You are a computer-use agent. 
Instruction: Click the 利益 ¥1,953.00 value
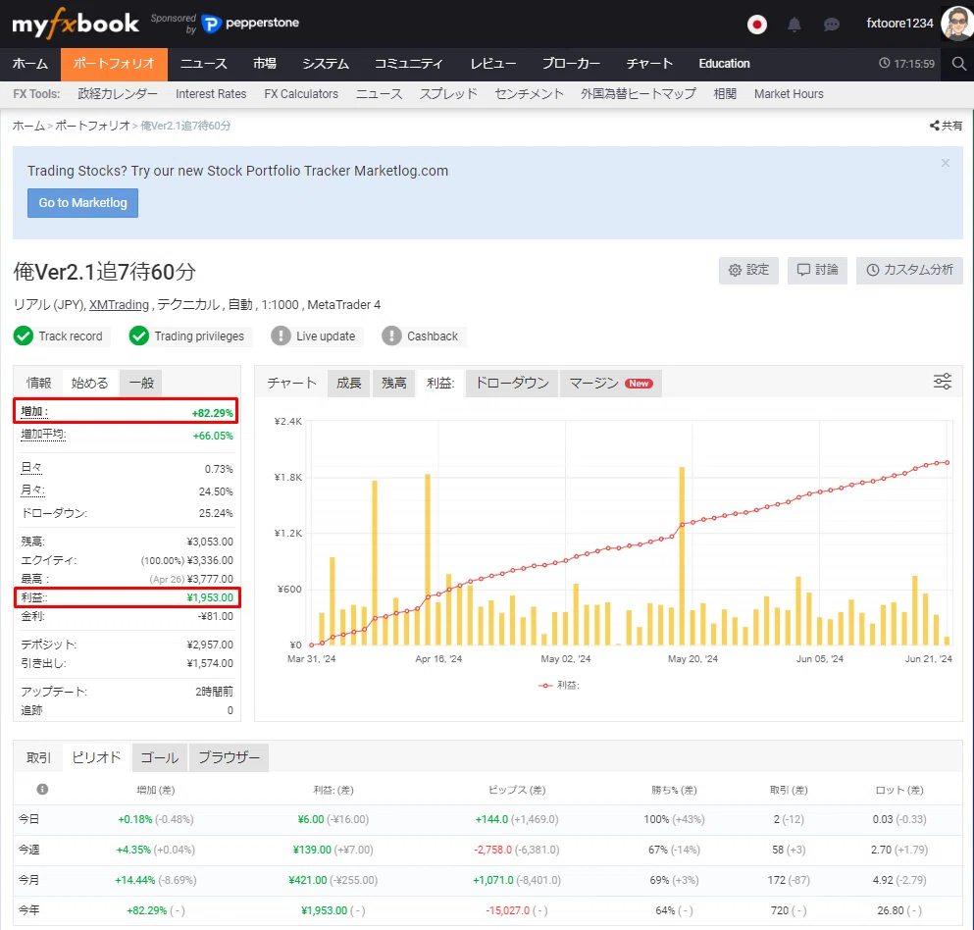[210, 597]
